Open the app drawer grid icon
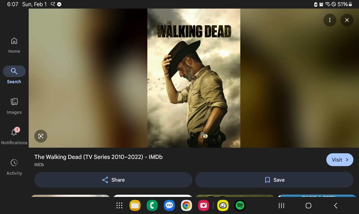359x214 pixels. [x=119, y=205]
